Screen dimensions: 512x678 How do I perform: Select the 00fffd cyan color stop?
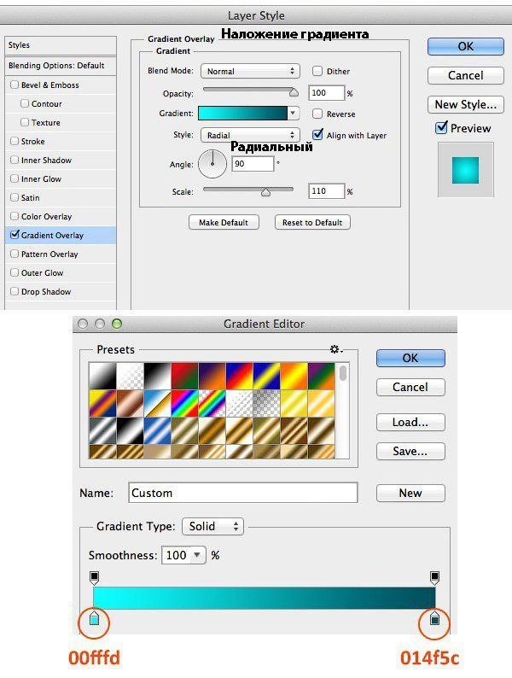pos(94,618)
